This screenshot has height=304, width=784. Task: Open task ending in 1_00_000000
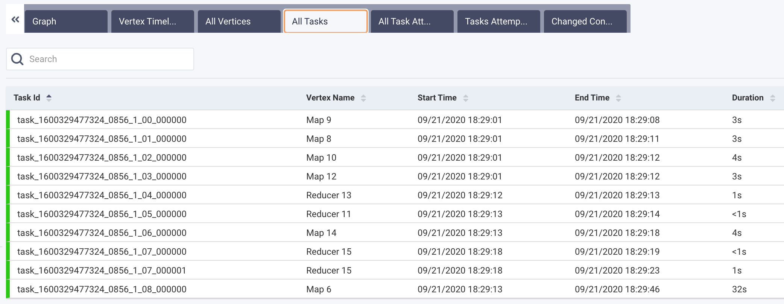[102, 120]
